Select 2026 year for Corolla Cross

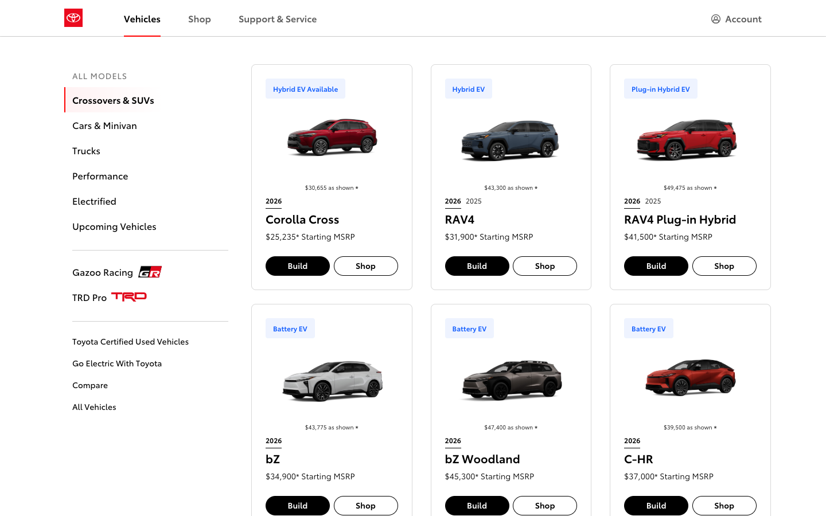tap(274, 201)
